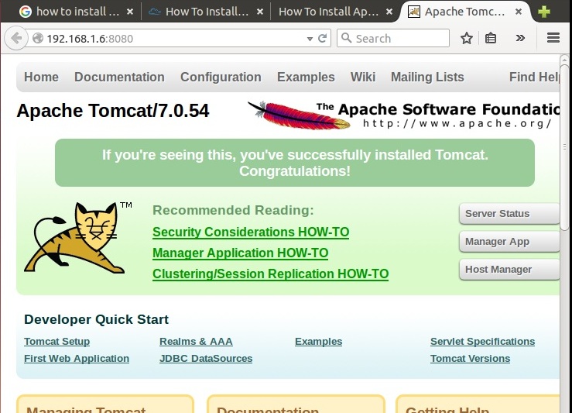Image resolution: width=572 pixels, height=413 pixels.
Task: Close the 'How To Install Ap...' tab
Action: (389, 12)
